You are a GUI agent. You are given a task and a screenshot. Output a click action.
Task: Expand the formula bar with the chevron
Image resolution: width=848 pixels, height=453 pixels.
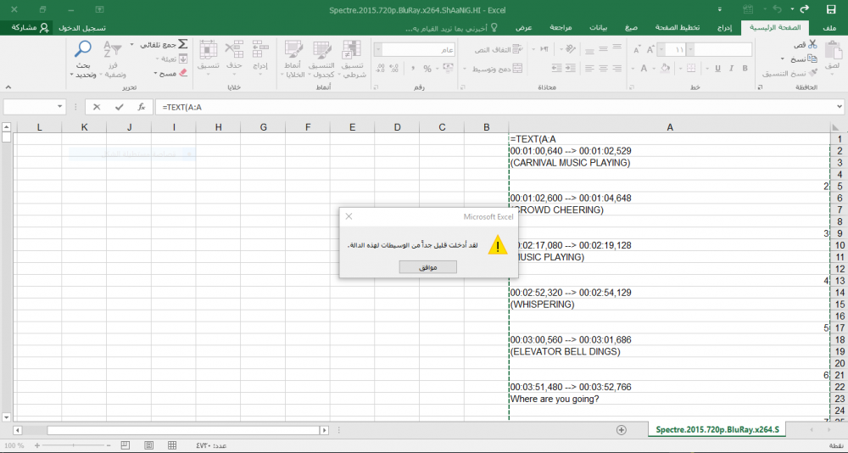pos(839,107)
